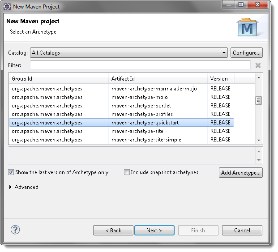Viewport: 278px width, 252px height.
Task: Close the New Maven Project window
Action: tap(257, 4)
